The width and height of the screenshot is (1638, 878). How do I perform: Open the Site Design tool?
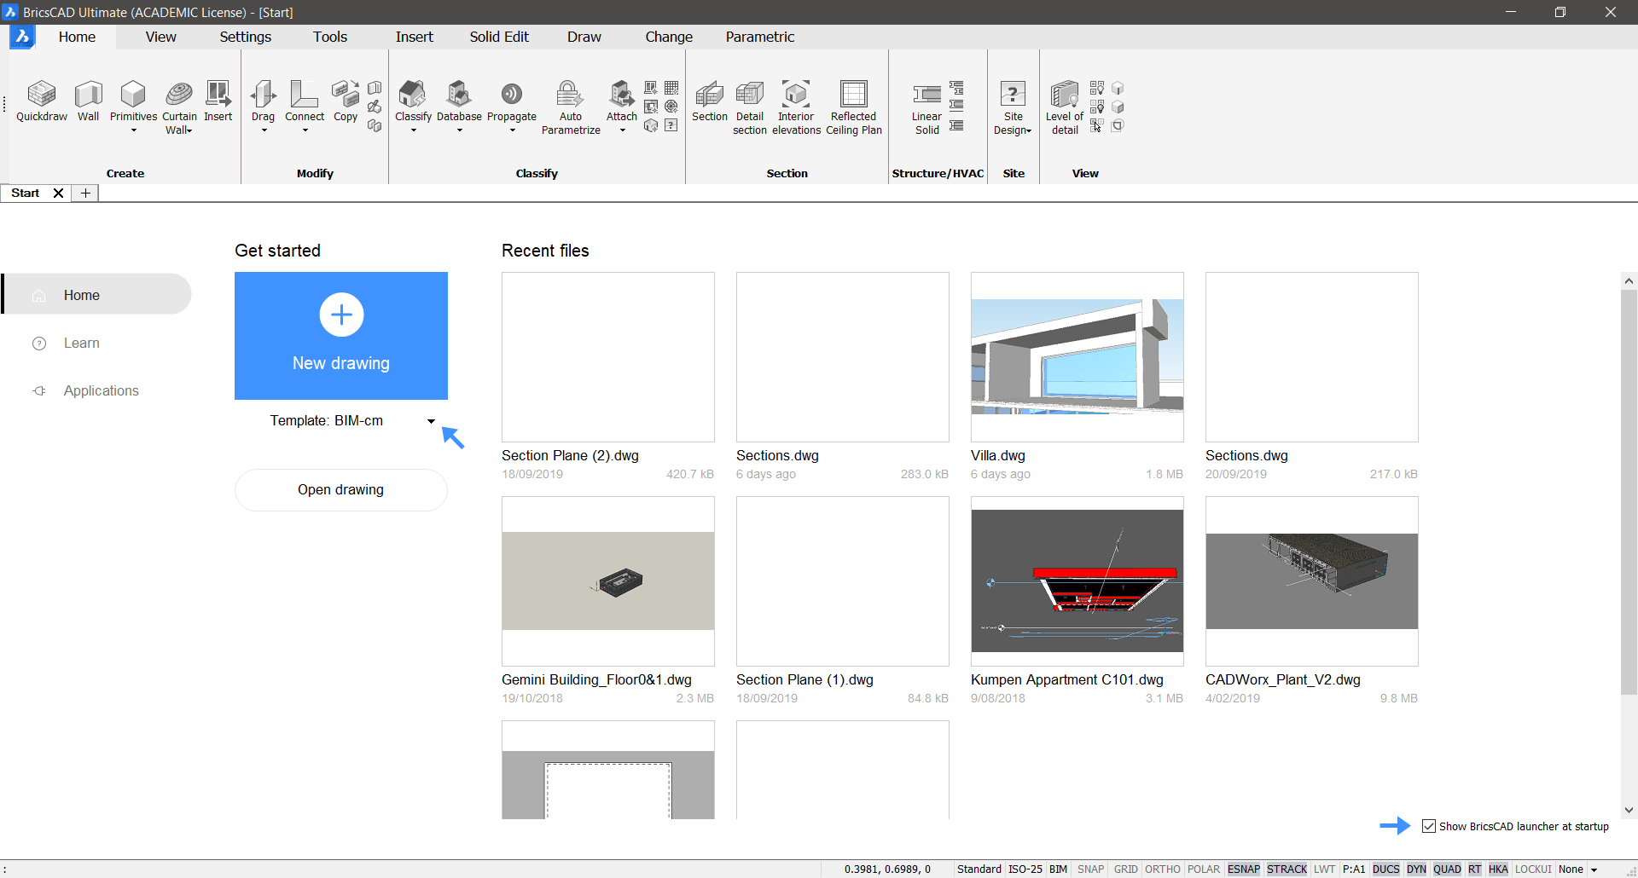pyautogui.click(x=1013, y=107)
